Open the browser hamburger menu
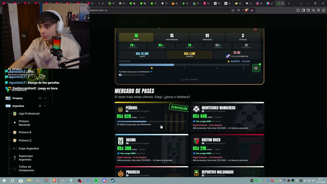 323,10
